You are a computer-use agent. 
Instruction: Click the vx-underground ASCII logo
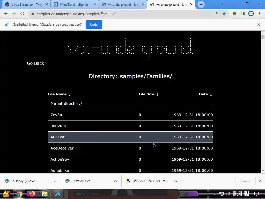[130, 48]
